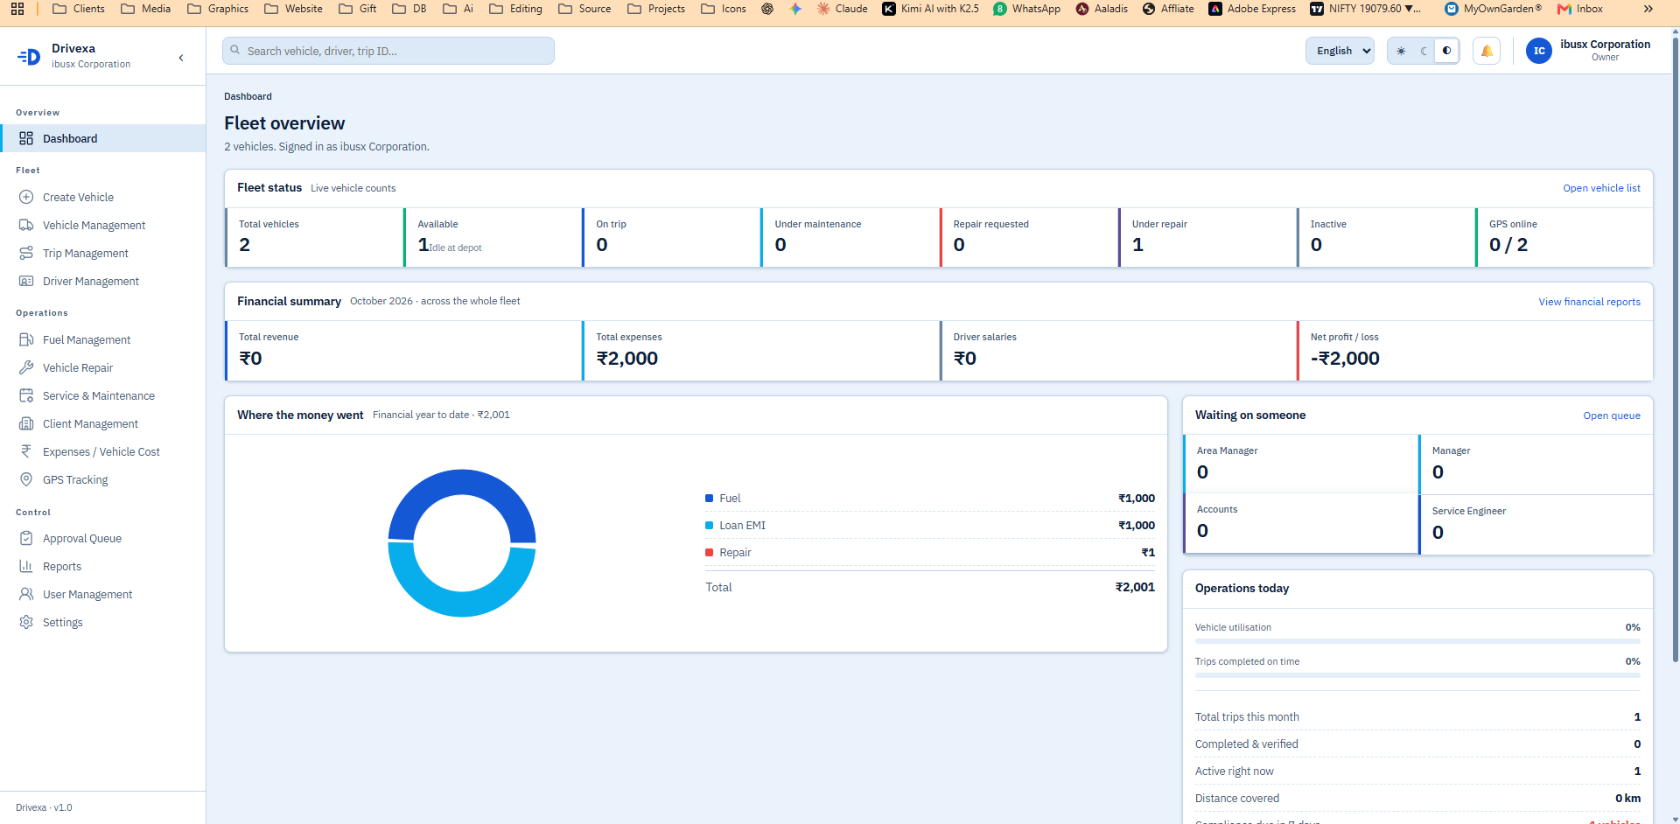This screenshot has width=1680, height=824.
Task: Click the Open queue link
Action: [x=1612, y=415]
